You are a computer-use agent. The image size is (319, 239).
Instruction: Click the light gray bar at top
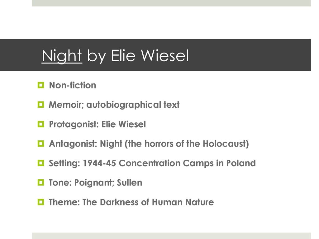pyautogui.click(x=171, y=3)
